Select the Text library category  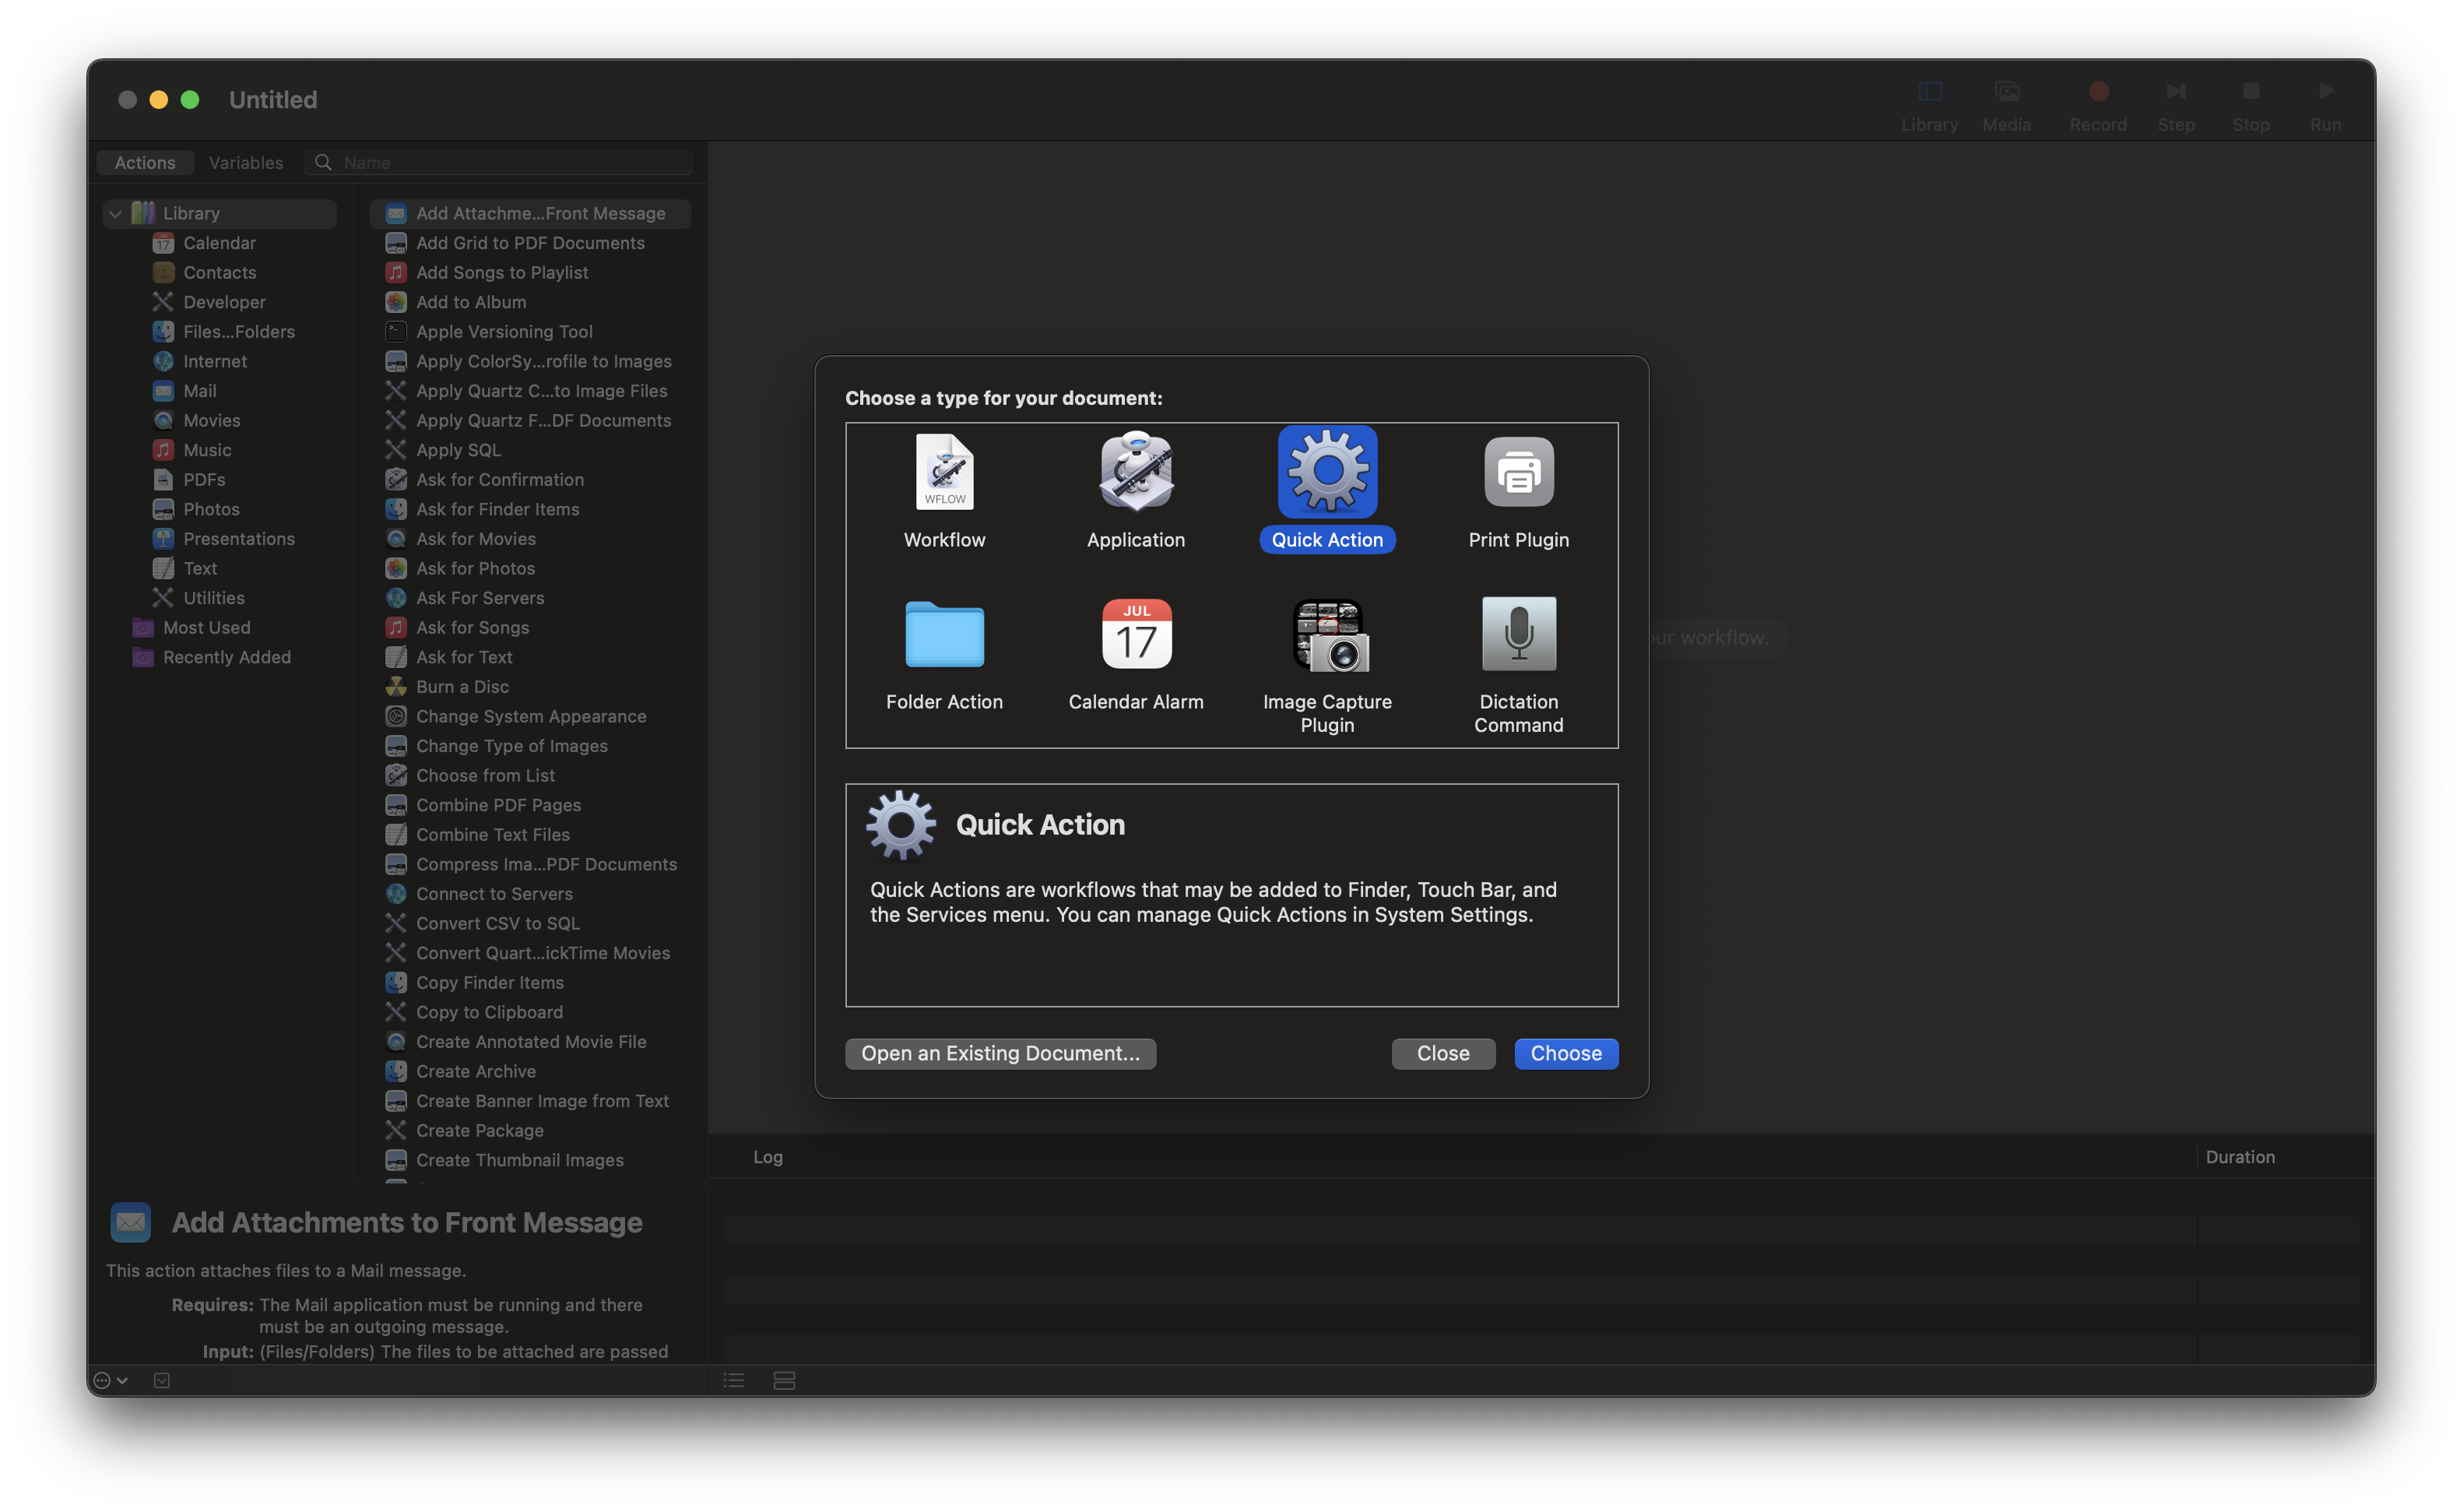(199, 568)
